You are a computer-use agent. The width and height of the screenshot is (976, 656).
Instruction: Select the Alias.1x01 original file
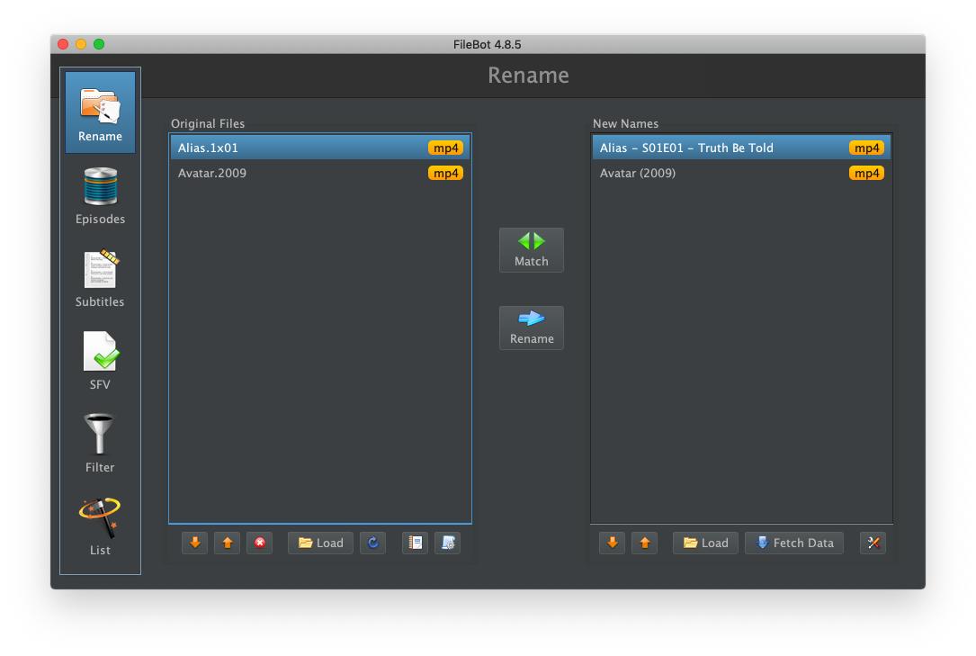320,148
